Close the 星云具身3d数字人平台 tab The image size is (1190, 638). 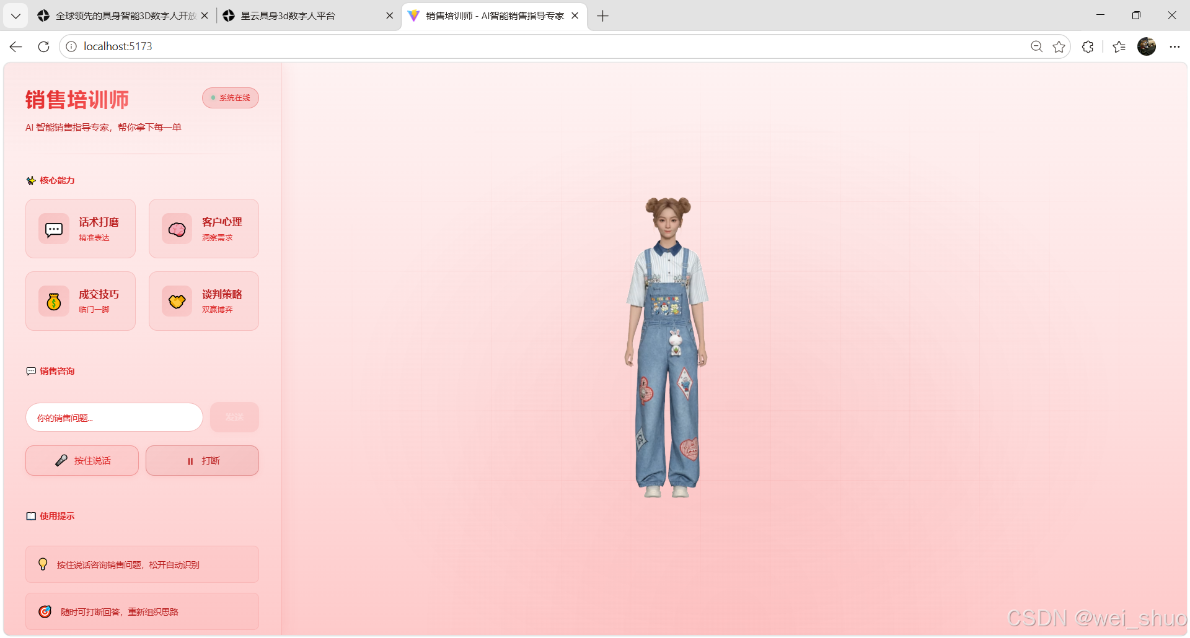tap(389, 16)
